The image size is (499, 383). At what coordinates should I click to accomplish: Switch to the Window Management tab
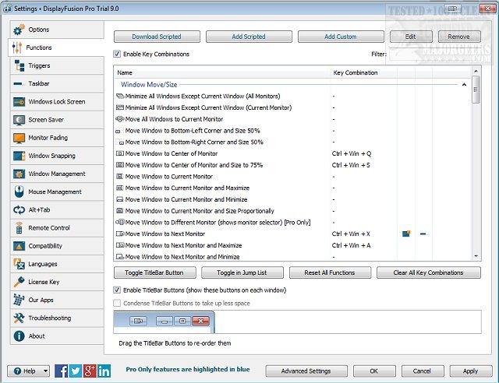[x=57, y=174]
